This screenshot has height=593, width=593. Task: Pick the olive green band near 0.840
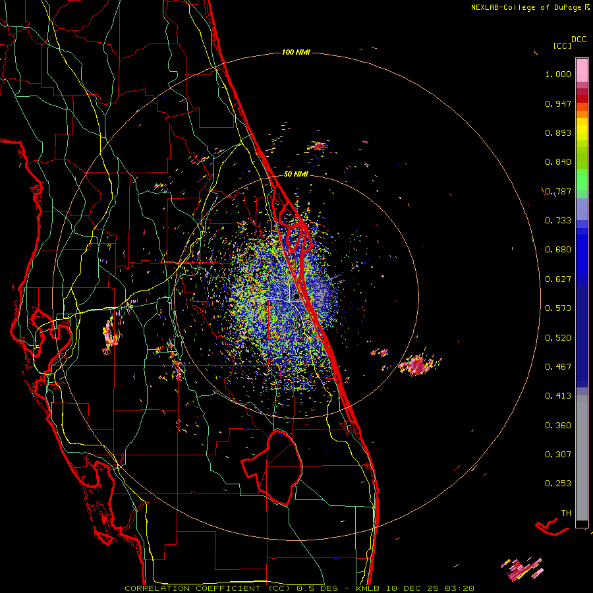[x=582, y=157]
